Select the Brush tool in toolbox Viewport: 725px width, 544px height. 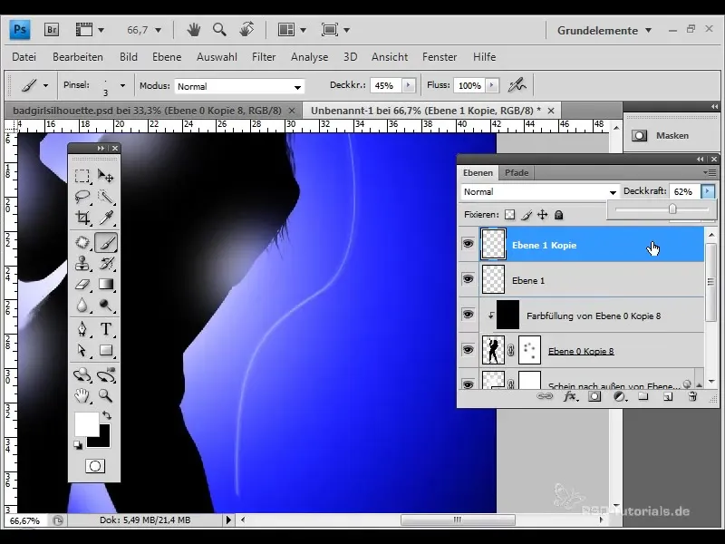click(x=106, y=242)
